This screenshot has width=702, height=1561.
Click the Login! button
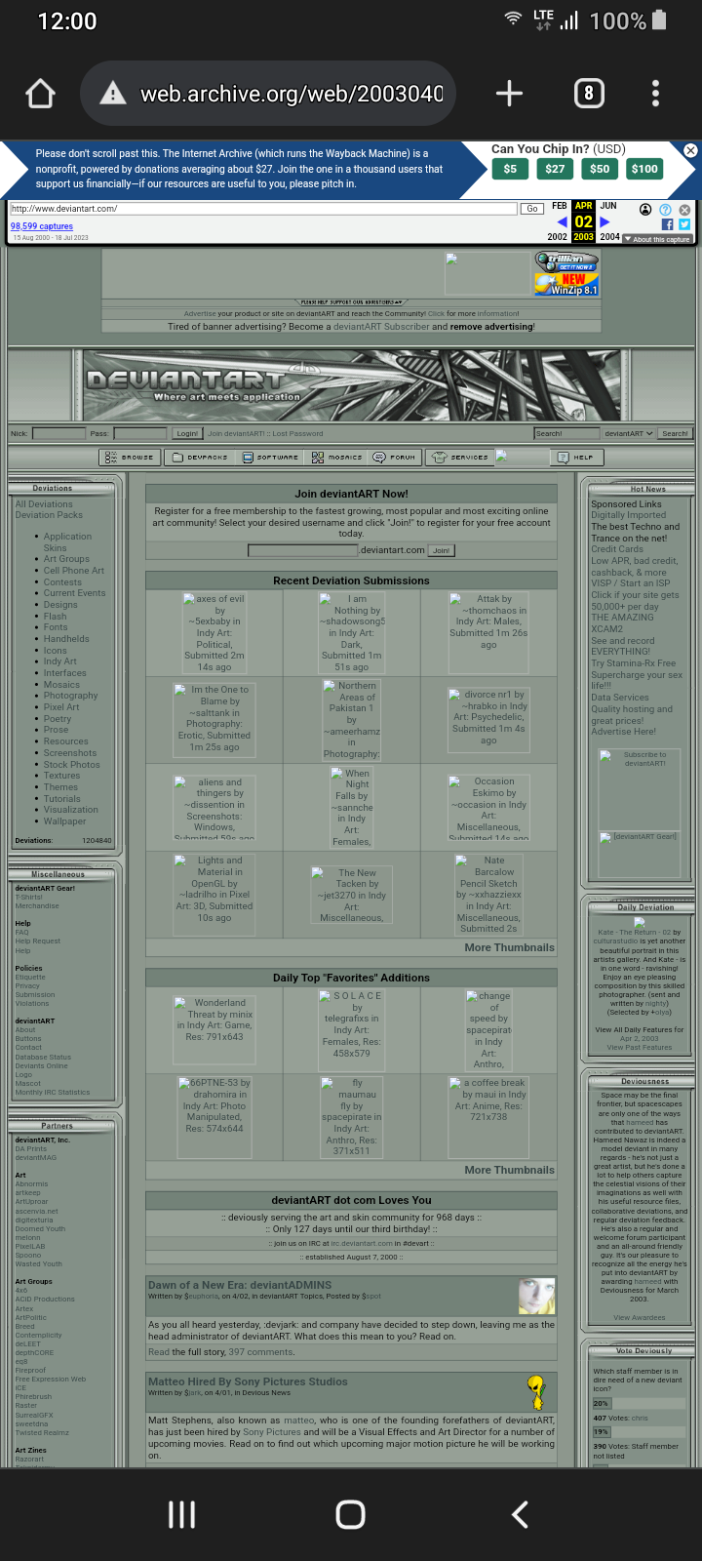187,433
